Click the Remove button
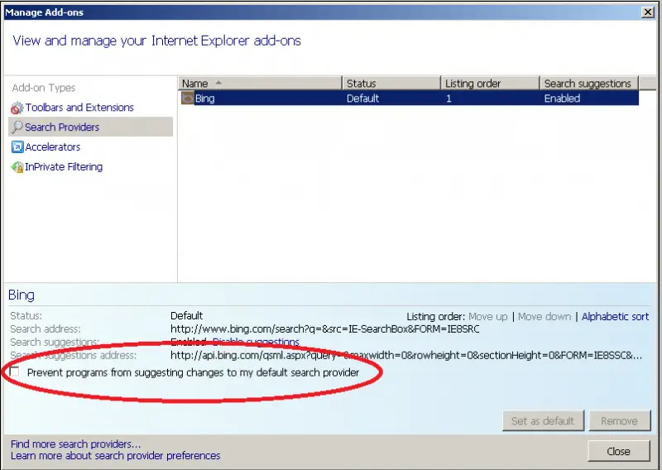The height and width of the screenshot is (470, 662). point(619,420)
